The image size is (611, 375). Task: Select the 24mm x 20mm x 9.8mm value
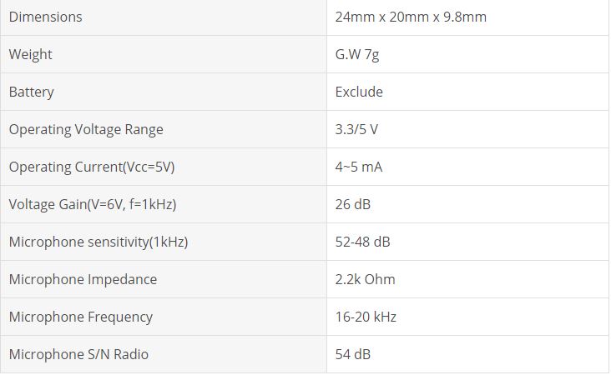411,17
